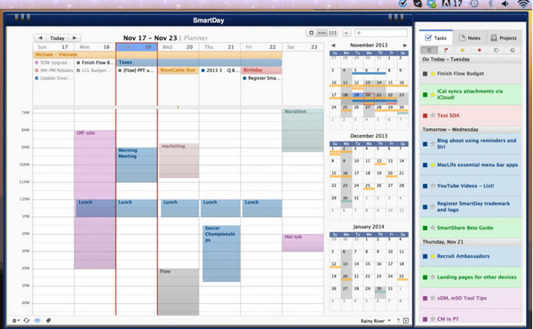Screen dimensions: 533x329
Task: Click the Tue 19 day header
Action: (x=137, y=47)
